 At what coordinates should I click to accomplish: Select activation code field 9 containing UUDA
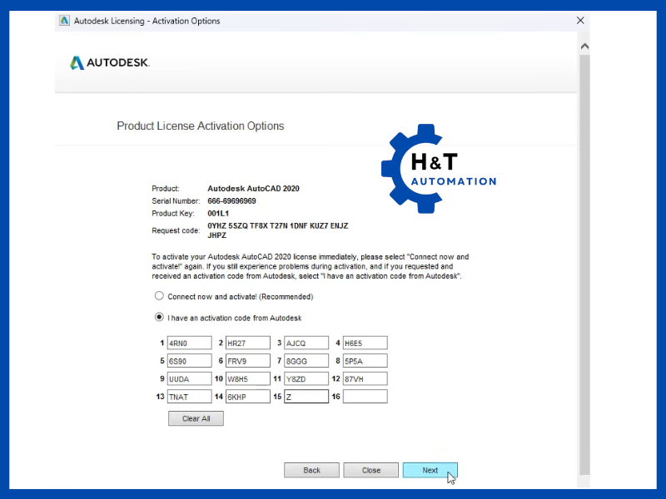[x=189, y=379]
